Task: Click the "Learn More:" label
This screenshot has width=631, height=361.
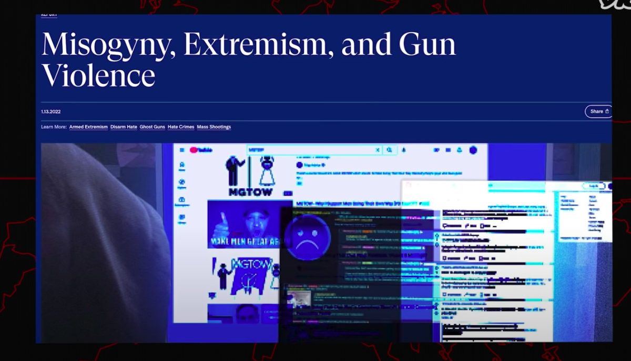Action: 54,127
